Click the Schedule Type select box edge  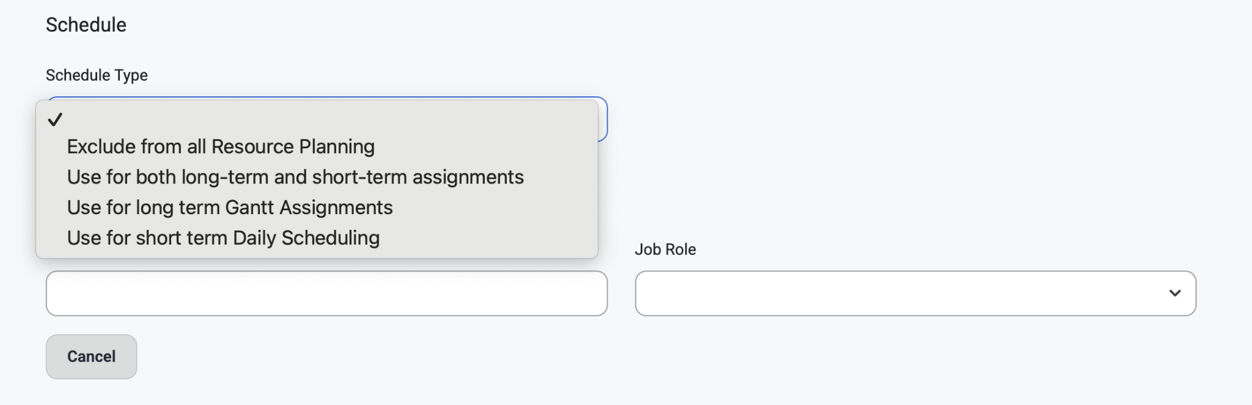pos(603,120)
